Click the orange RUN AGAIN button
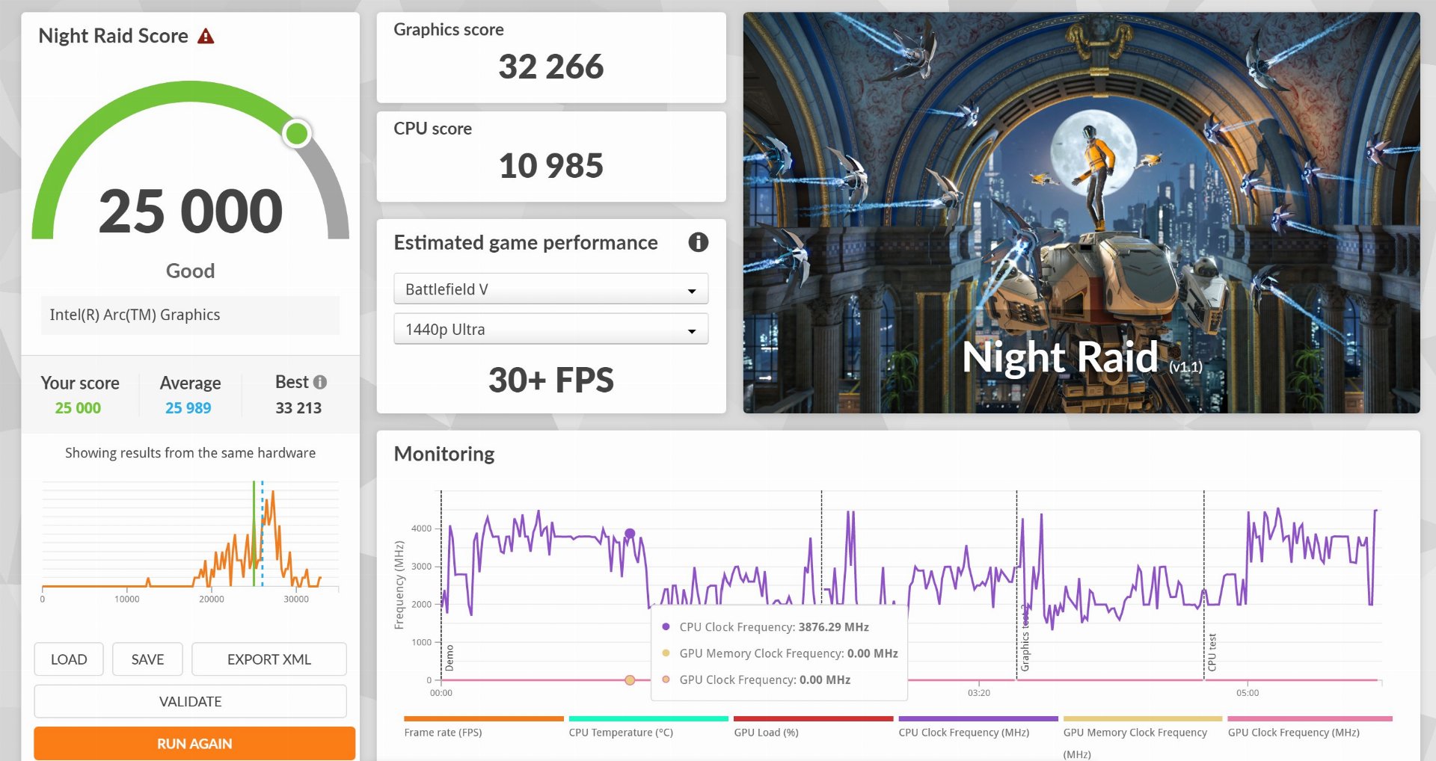 194,744
